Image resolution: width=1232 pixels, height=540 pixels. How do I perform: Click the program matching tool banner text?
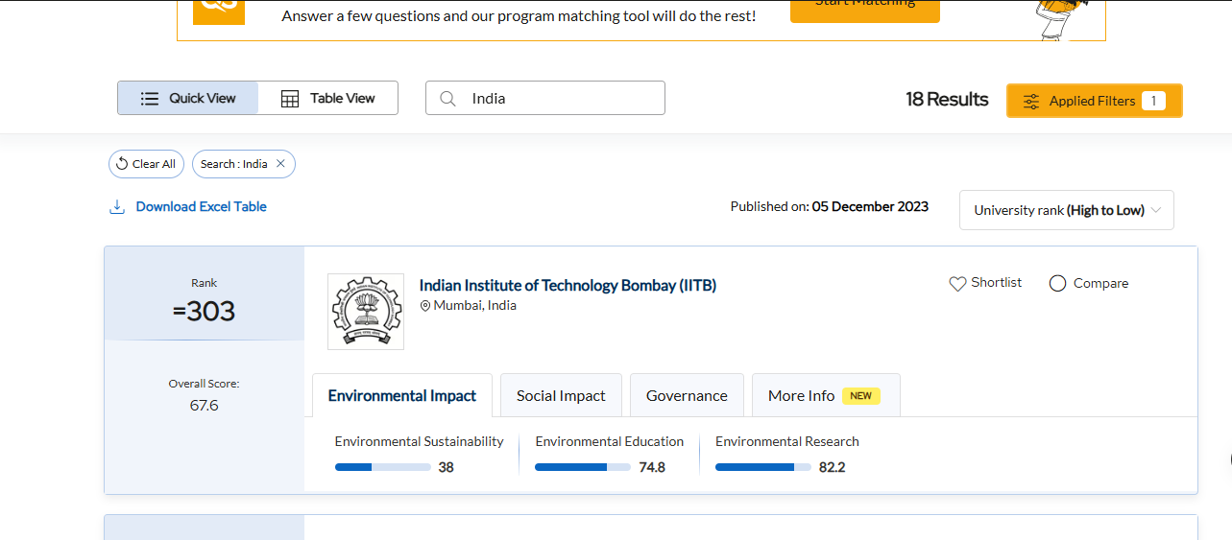(x=519, y=16)
